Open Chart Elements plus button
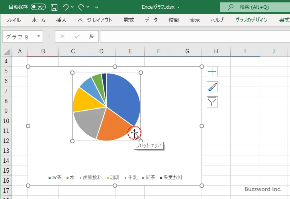290x199 pixels. pos(212,72)
